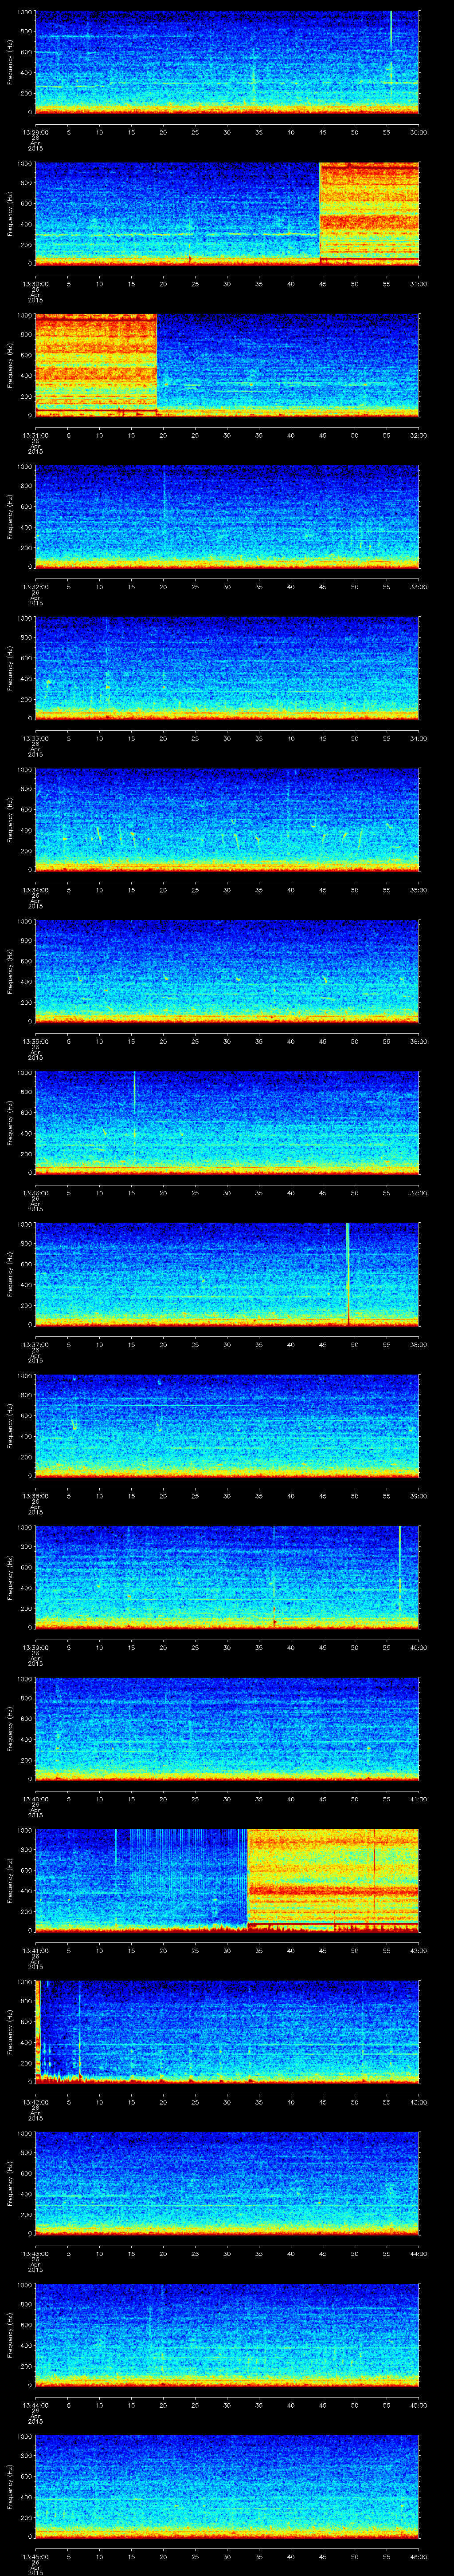Click the '13:31:00' start time label
Viewport: 454px width, 2576px height.
click(x=35, y=435)
